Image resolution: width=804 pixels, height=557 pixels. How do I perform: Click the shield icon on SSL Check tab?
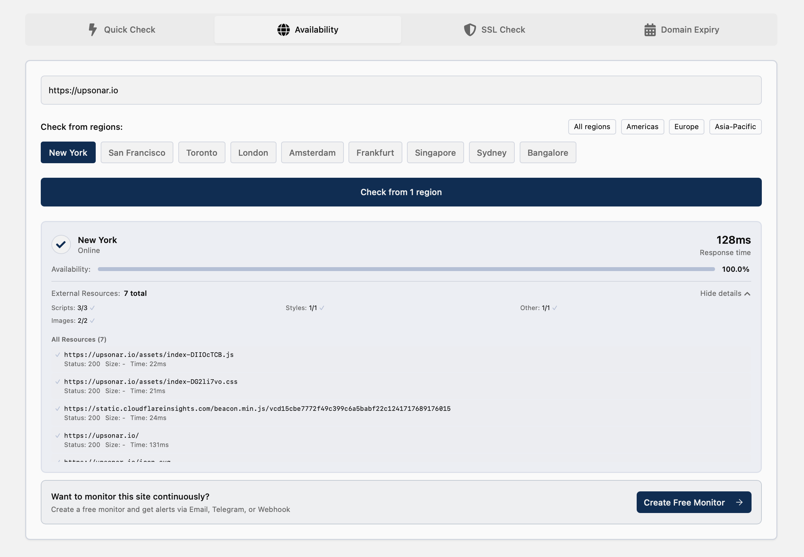pyautogui.click(x=470, y=29)
